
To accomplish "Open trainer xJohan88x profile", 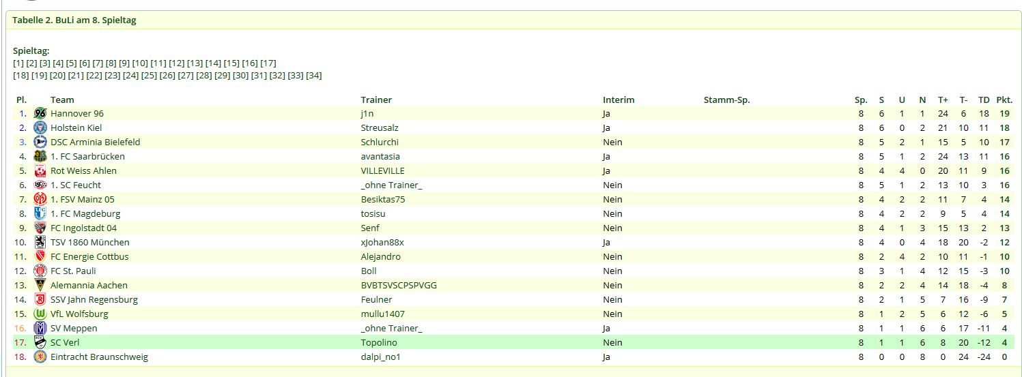I will pyautogui.click(x=382, y=242).
